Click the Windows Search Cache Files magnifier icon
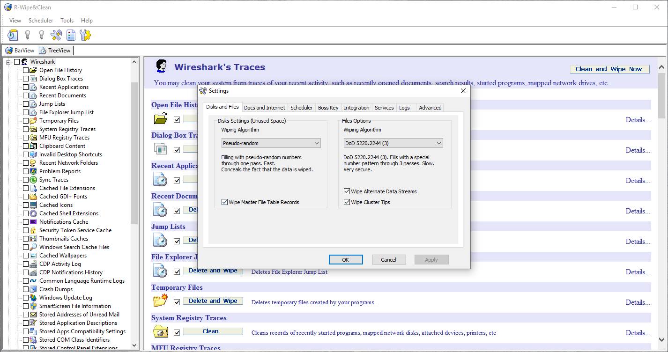The image size is (668, 352). (33, 247)
